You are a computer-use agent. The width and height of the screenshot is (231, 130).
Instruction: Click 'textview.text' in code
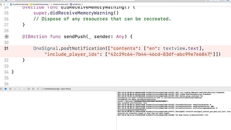181,48
